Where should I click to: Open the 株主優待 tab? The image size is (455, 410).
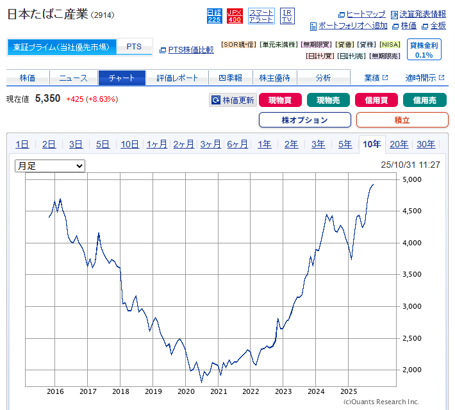274,78
